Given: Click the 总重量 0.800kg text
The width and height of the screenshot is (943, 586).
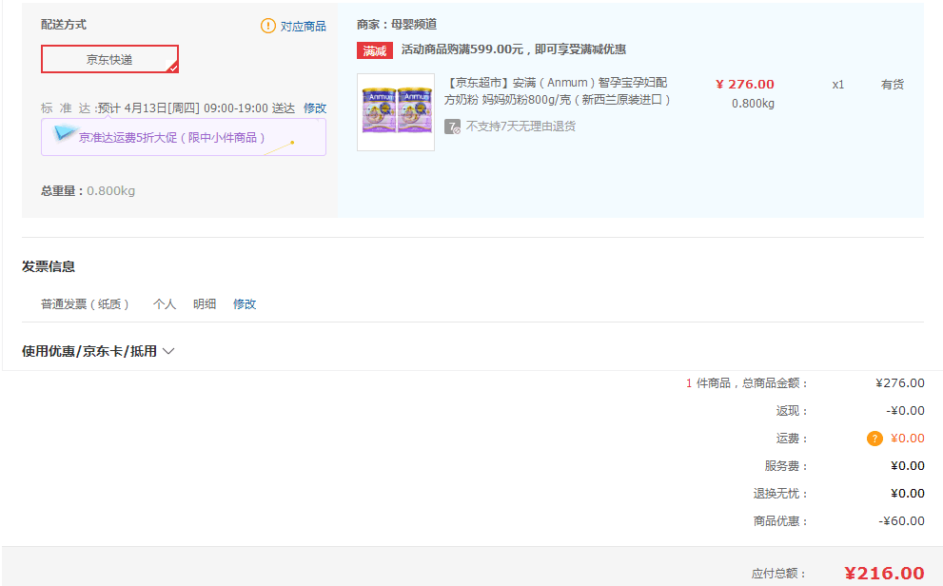Looking at the screenshot, I should coord(88,191).
